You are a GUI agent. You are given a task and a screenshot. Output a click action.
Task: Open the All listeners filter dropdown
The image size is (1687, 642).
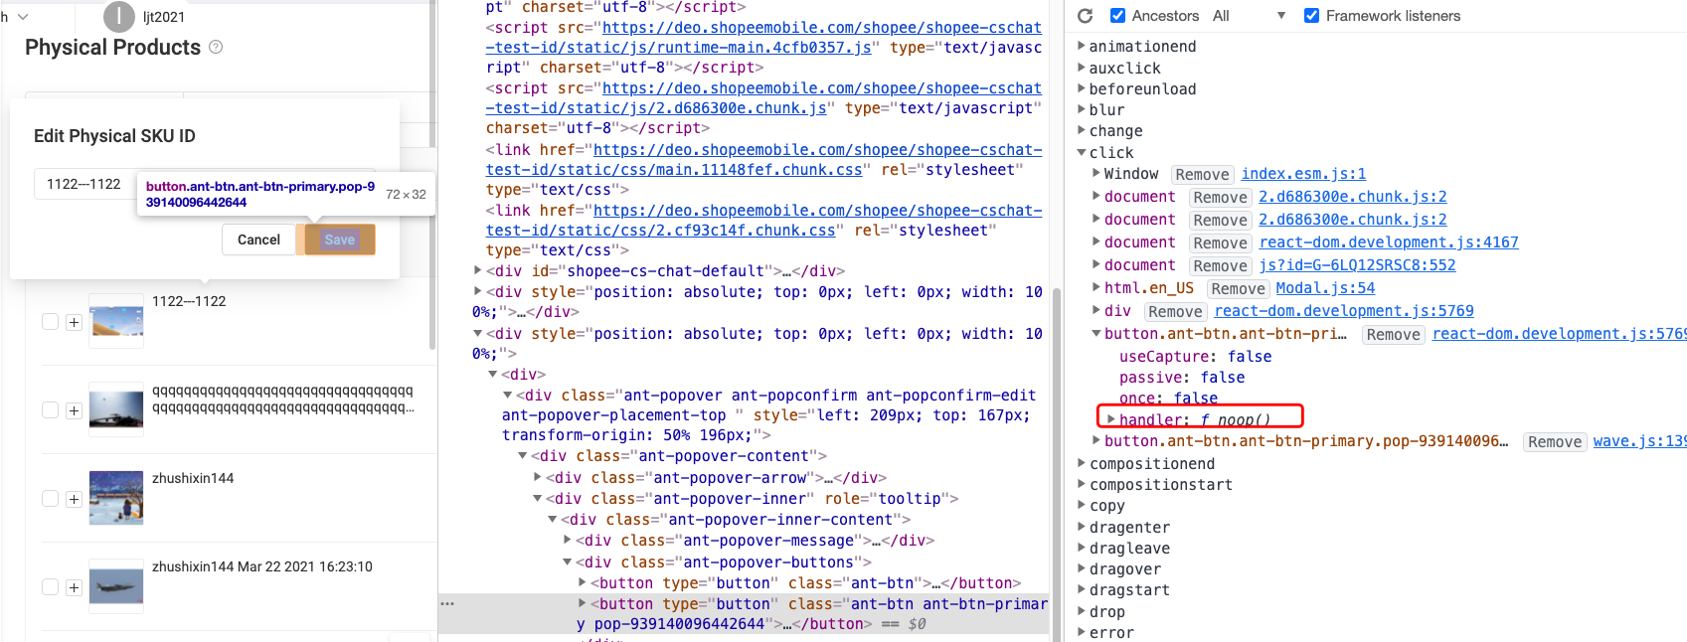[x=1249, y=16]
